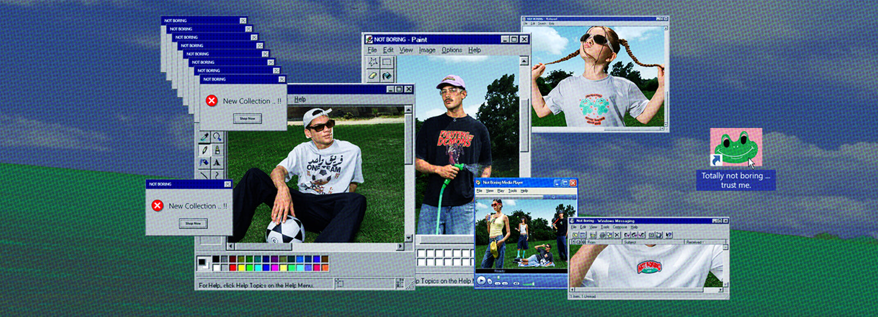This screenshot has width=878, height=317.
Task: Select the Pencil tool in the toolbox
Action: [204, 150]
